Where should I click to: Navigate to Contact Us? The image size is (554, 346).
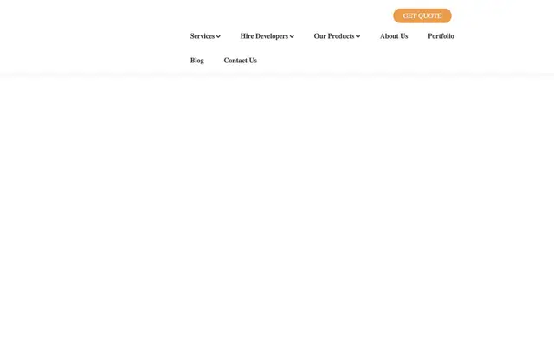point(241,61)
